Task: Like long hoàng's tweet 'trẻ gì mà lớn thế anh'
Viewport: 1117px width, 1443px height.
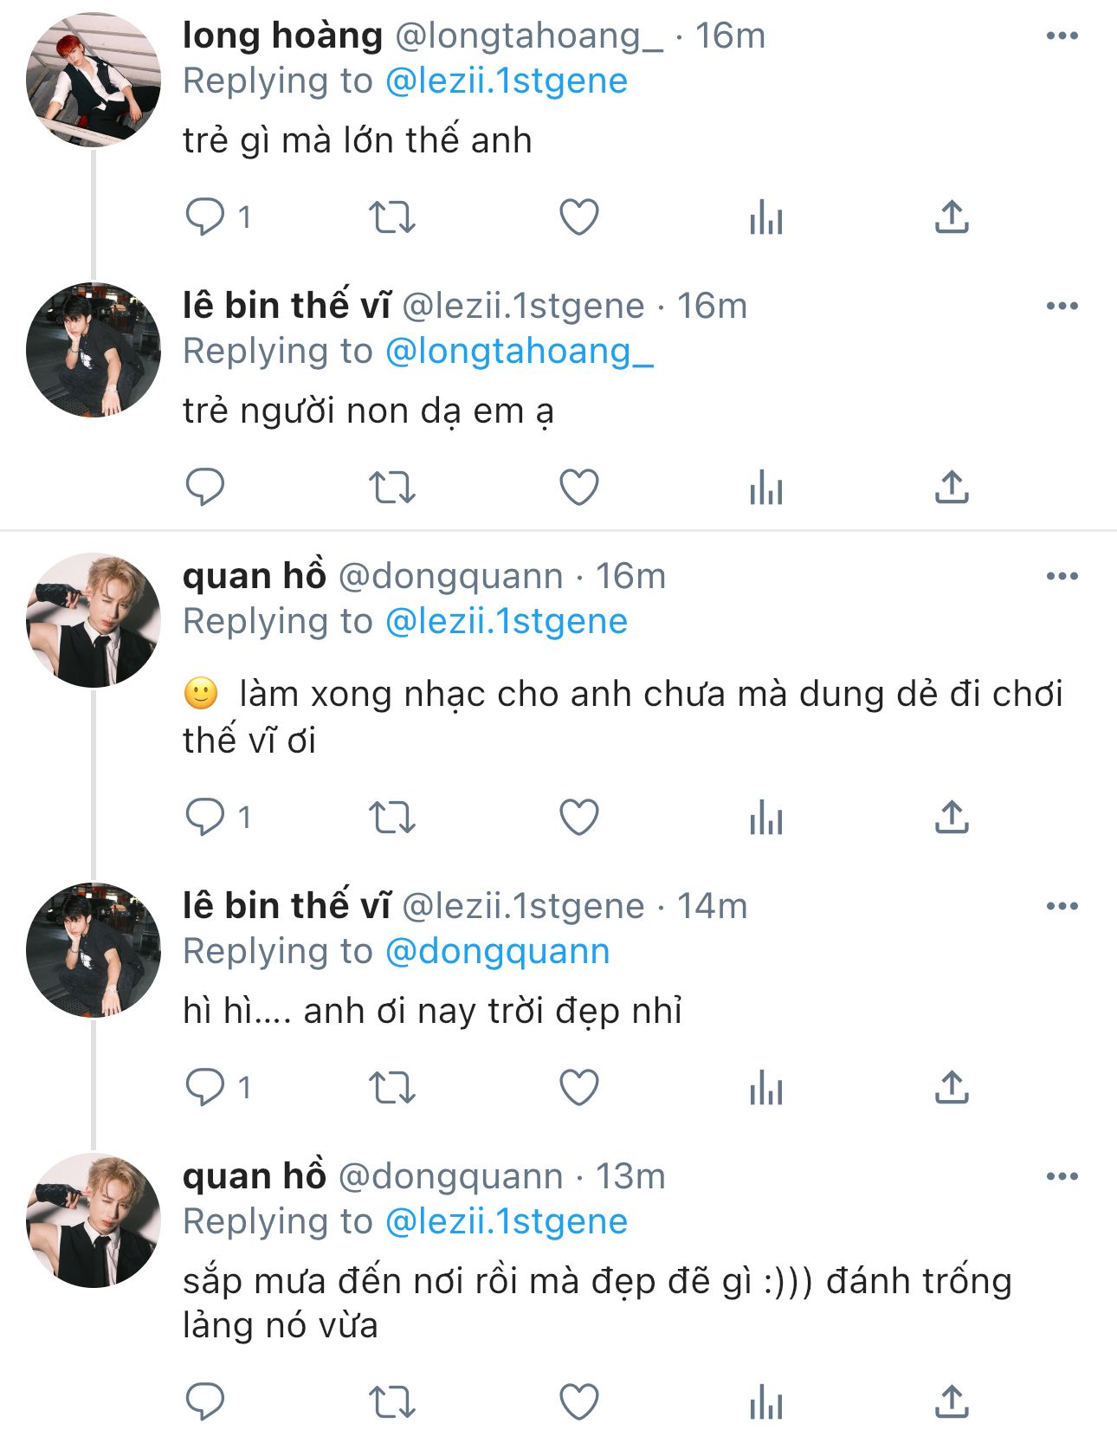Action: pyautogui.click(x=579, y=217)
